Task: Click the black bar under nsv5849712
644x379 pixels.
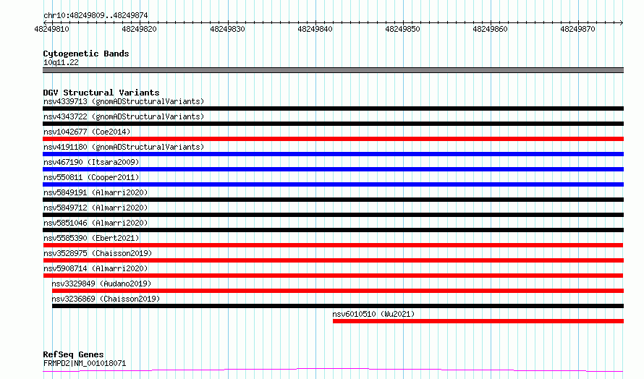Action: 333,215
